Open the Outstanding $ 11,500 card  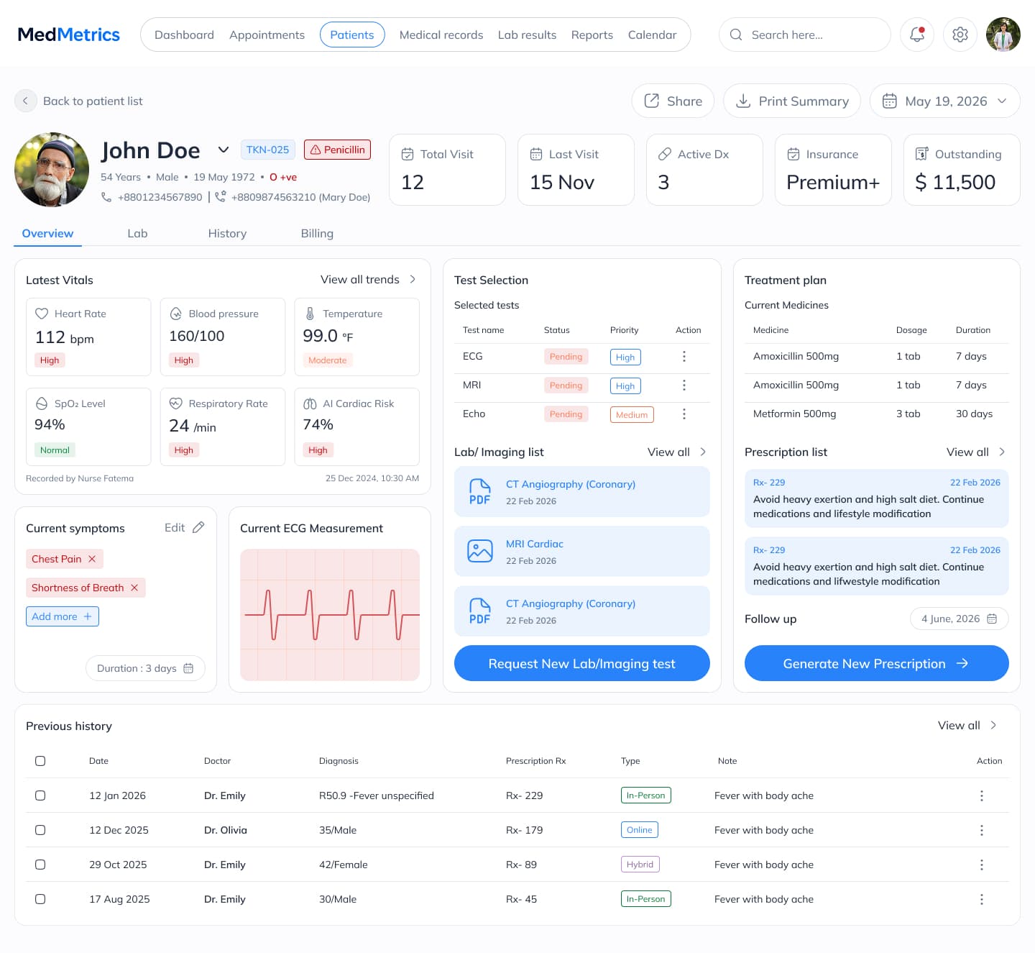click(962, 170)
